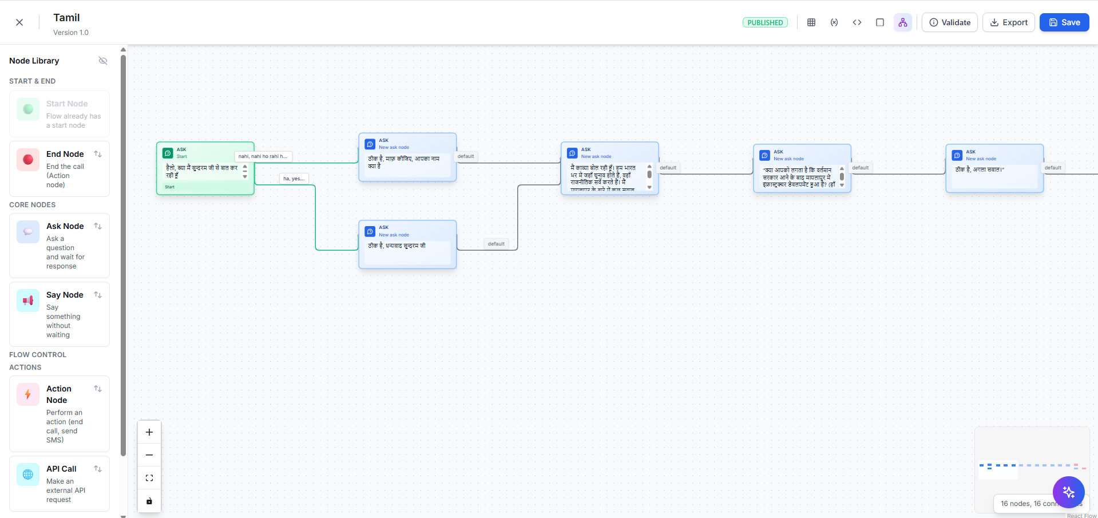
Task: Hide the Node Library panel
Action: [x=103, y=61]
